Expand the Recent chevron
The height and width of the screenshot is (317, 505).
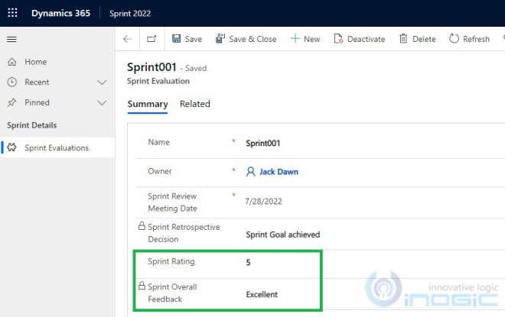[102, 82]
